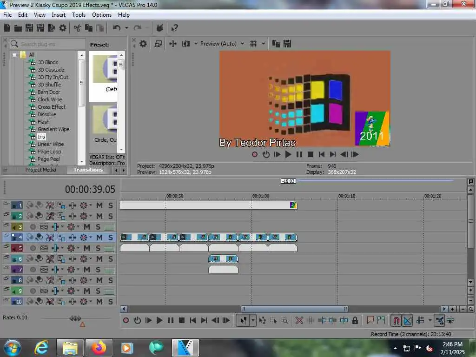Open the Tools menu
Image resolution: width=476 pixels, height=357 pixels.
pyautogui.click(x=79, y=15)
